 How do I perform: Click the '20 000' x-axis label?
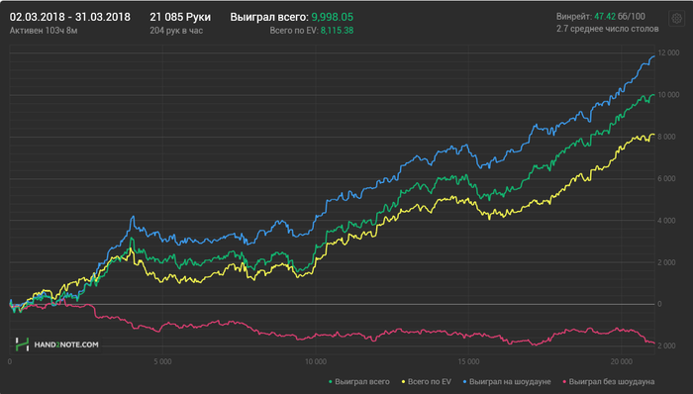622,361
